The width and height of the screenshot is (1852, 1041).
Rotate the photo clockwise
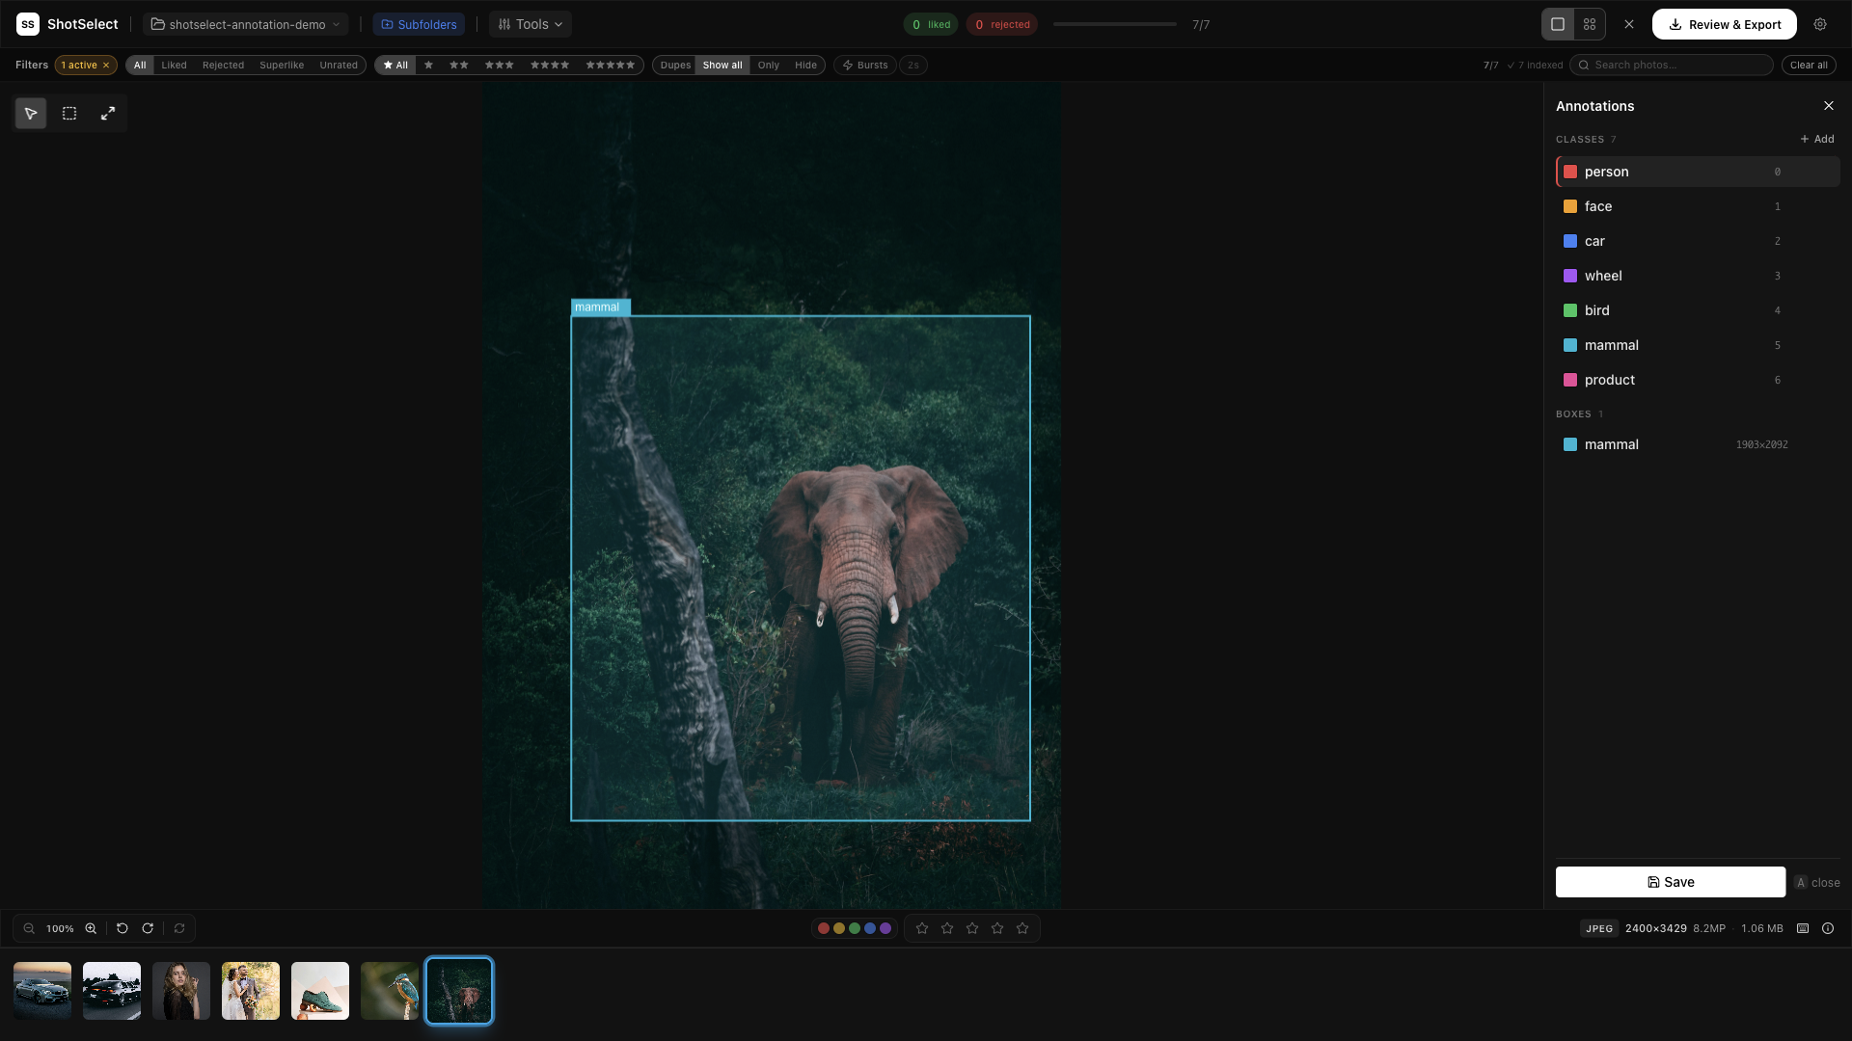148,928
